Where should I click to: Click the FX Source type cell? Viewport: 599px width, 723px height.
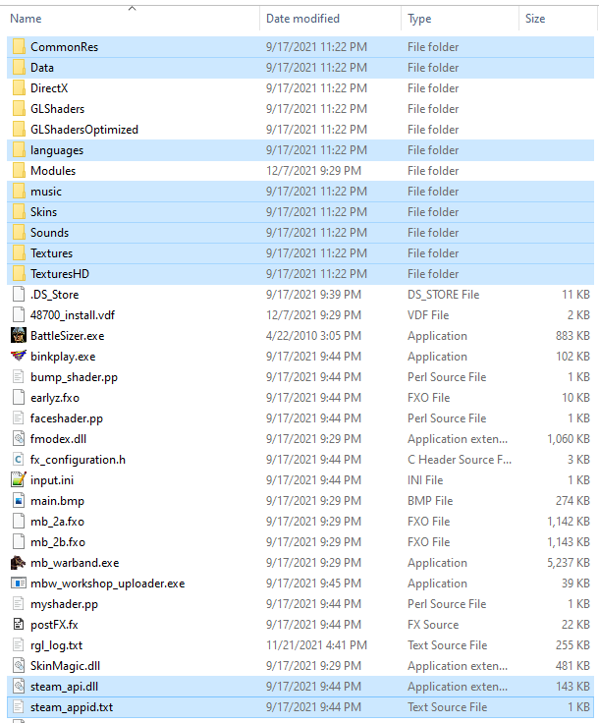tap(433, 625)
